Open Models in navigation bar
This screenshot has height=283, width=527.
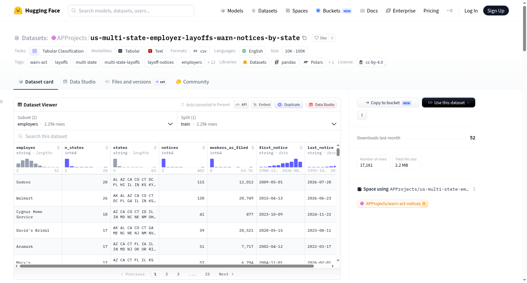click(232, 11)
